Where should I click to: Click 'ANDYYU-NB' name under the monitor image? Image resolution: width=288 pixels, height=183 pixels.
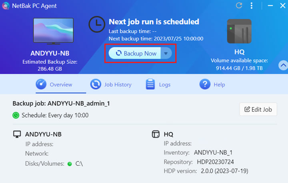pos(50,53)
